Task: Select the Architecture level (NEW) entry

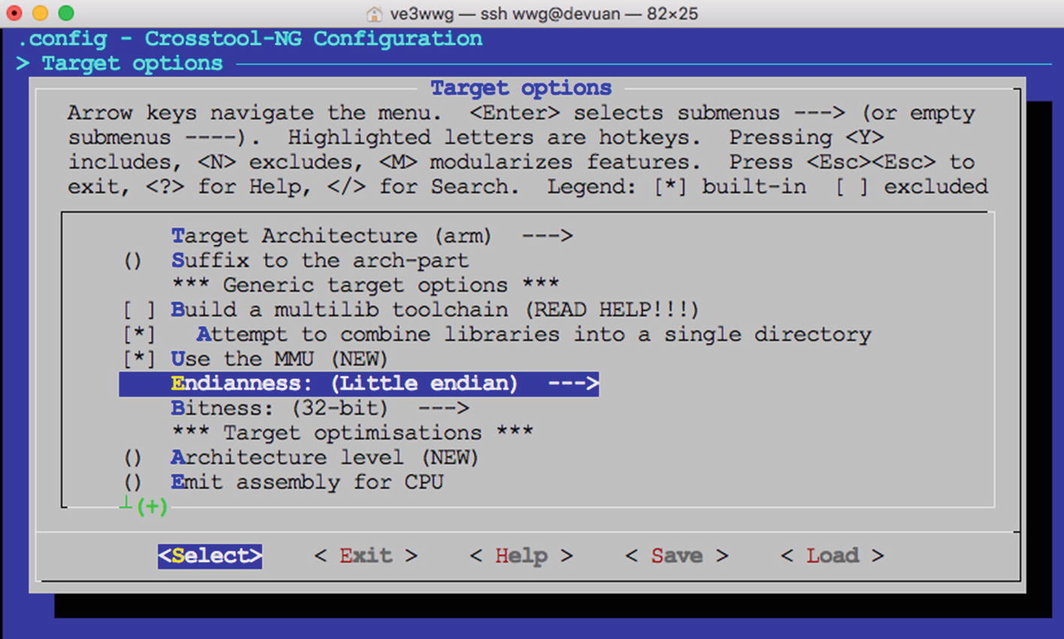Action: tap(324, 457)
